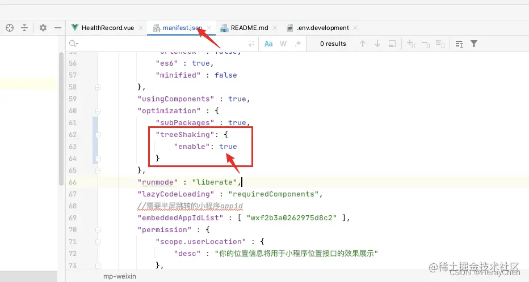Click the "embeddedAppIdList" key
The height and width of the screenshot is (282, 529).
tap(180, 217)
